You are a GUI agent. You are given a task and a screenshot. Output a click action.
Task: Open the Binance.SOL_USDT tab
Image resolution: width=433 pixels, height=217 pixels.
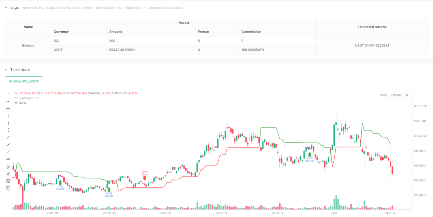[24, 81]
